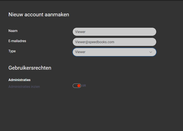This screenshot has height=131, width=183.
Task: Click the empty right end of the Naam field
Action: click(140, 32)
